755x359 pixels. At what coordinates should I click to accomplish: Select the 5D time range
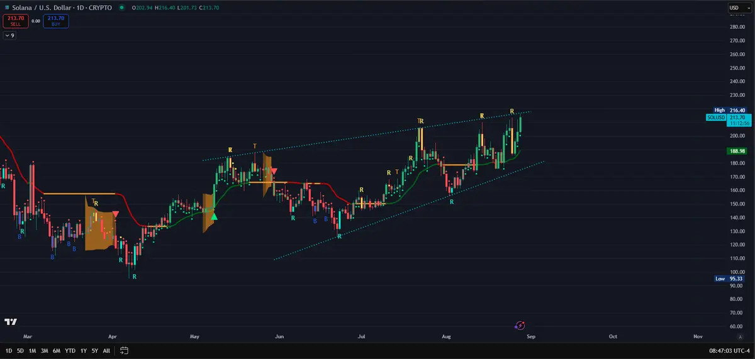point(20,350)
